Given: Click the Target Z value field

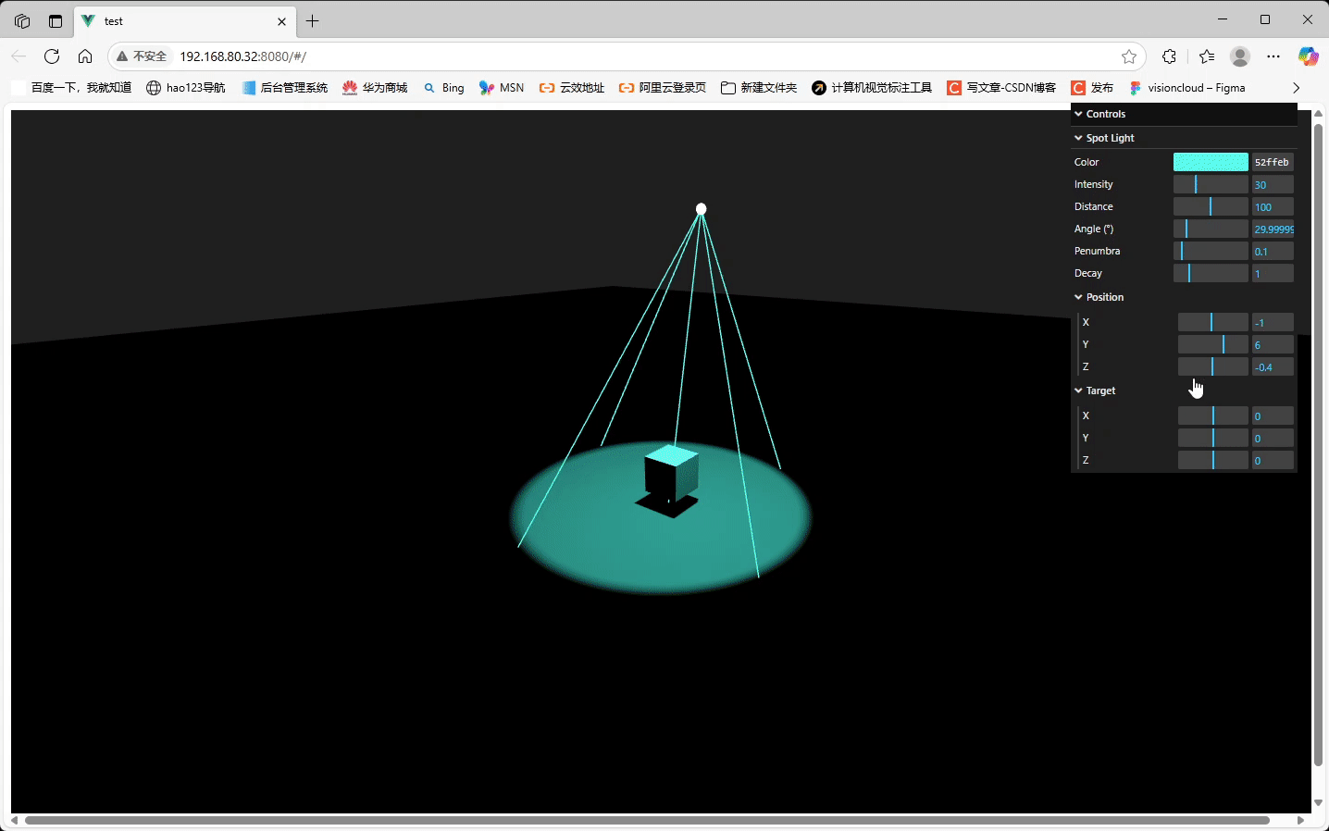Looking at the screenshot, I should [1273, 460].
